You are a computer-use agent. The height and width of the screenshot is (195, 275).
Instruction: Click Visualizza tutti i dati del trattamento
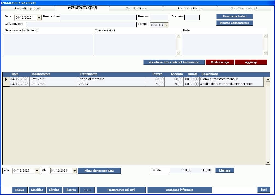tap(174, 62)
